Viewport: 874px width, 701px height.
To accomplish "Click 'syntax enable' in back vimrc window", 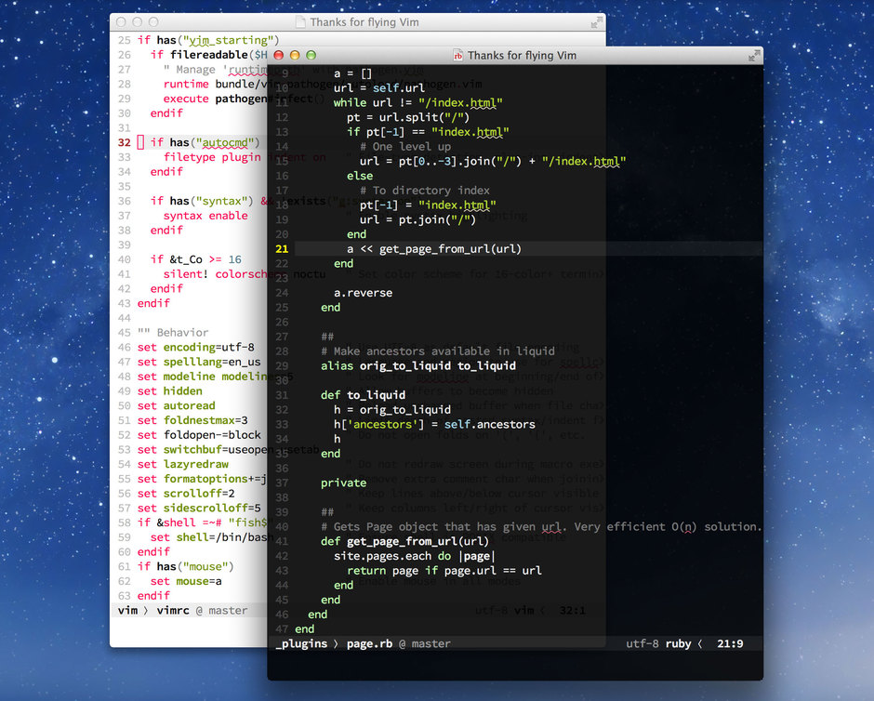I will [x=205, y=216].
